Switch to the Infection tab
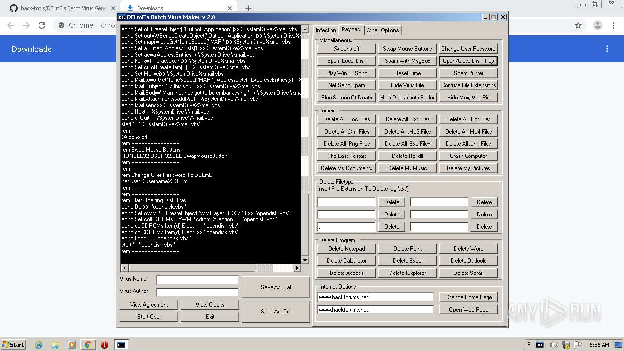Screen dimensions: 624x351 [x=326, y=30]
